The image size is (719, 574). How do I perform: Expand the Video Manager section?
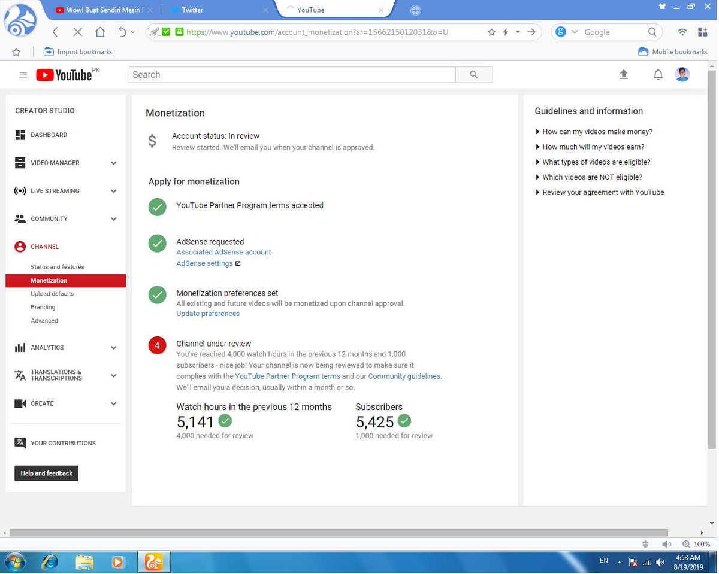(x=114, y=163)
